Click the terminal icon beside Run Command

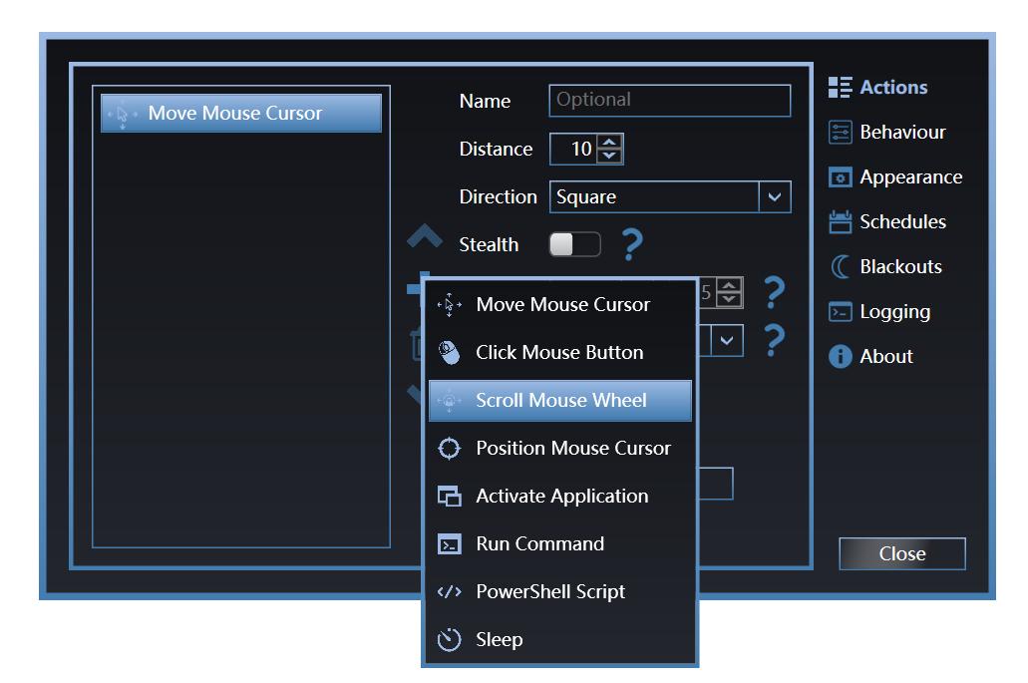pyautogui.click(x=449, y=544)
